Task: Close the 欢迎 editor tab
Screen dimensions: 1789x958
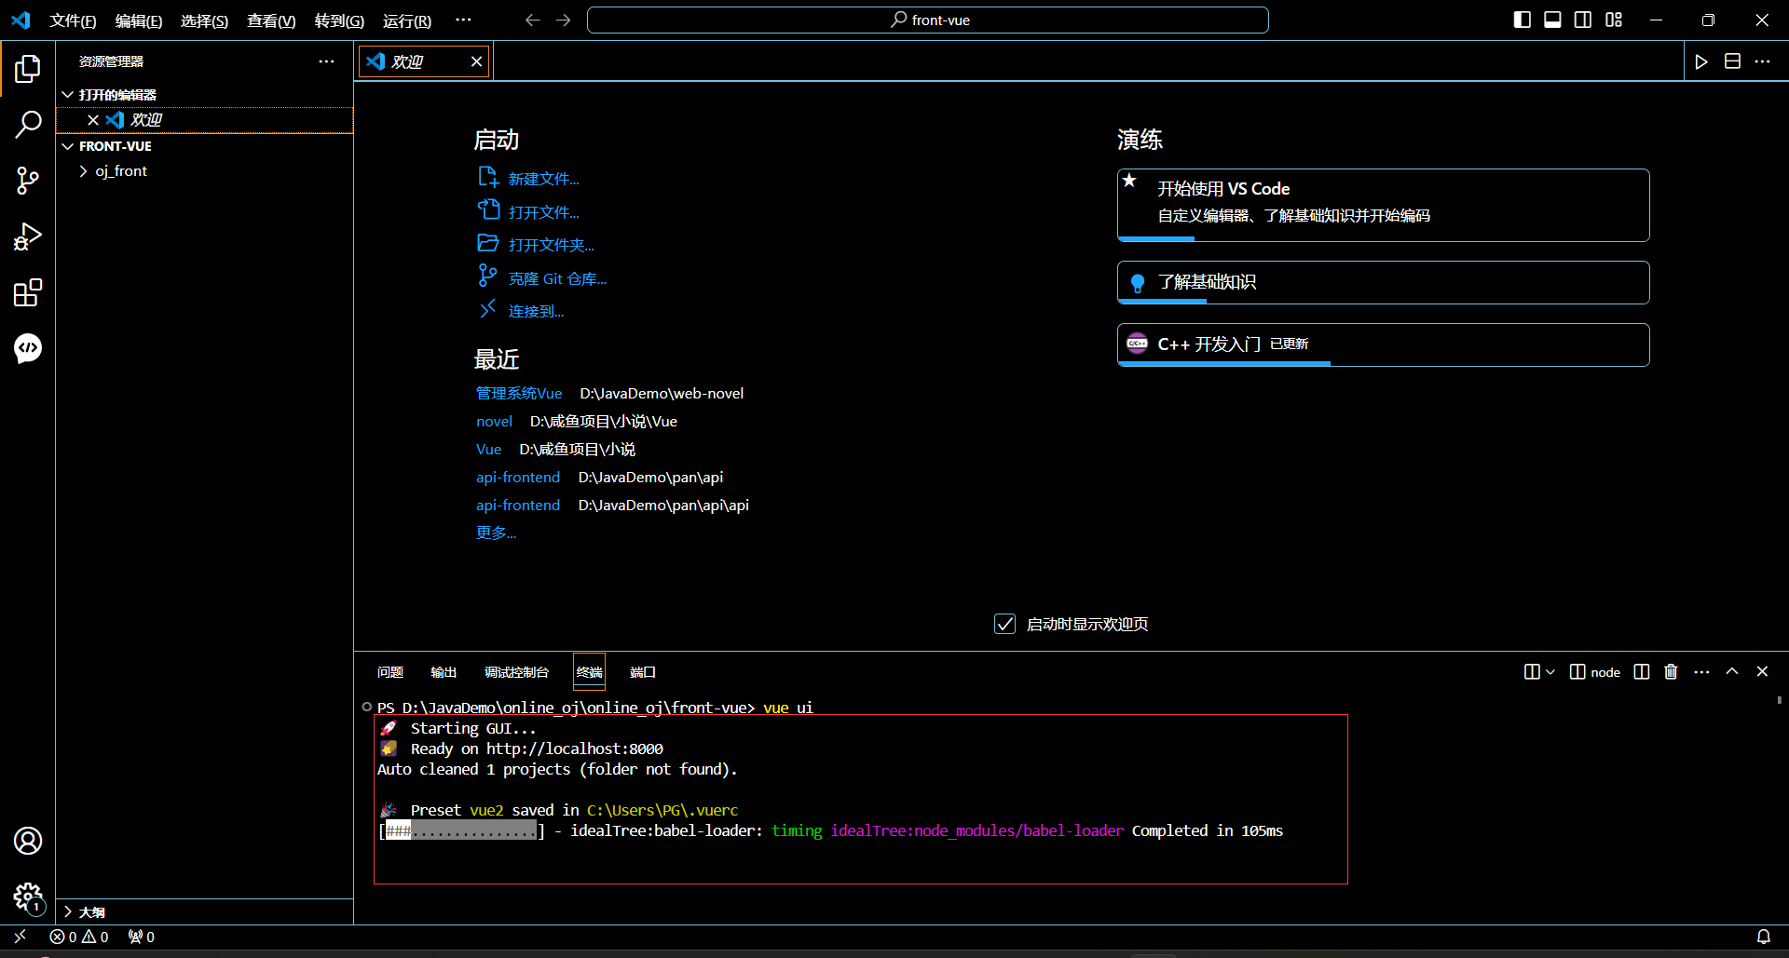Action: [x=476, y=61]
